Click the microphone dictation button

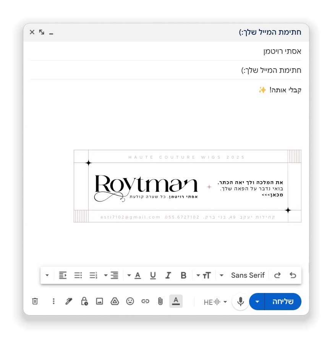240,301
